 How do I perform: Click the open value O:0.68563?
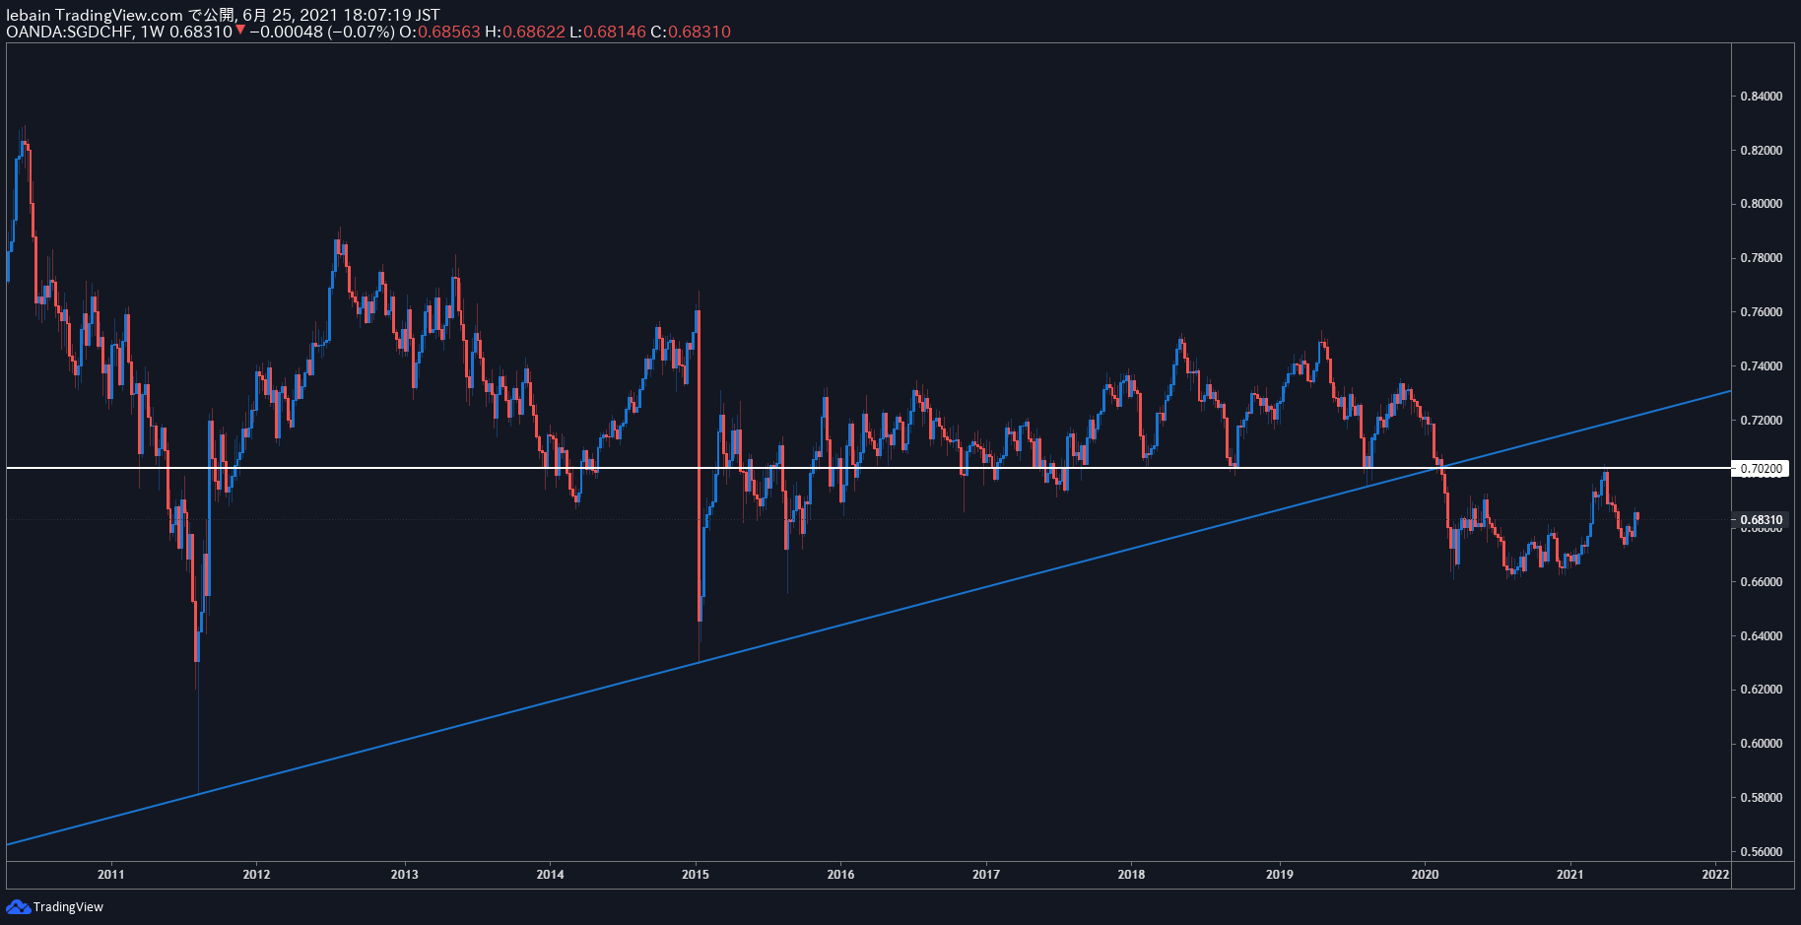[x=439, y=32]
